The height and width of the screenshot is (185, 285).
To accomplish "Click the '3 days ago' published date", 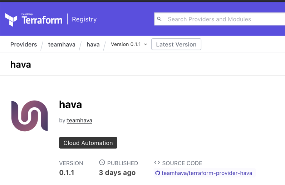I will tap(117, 172).
